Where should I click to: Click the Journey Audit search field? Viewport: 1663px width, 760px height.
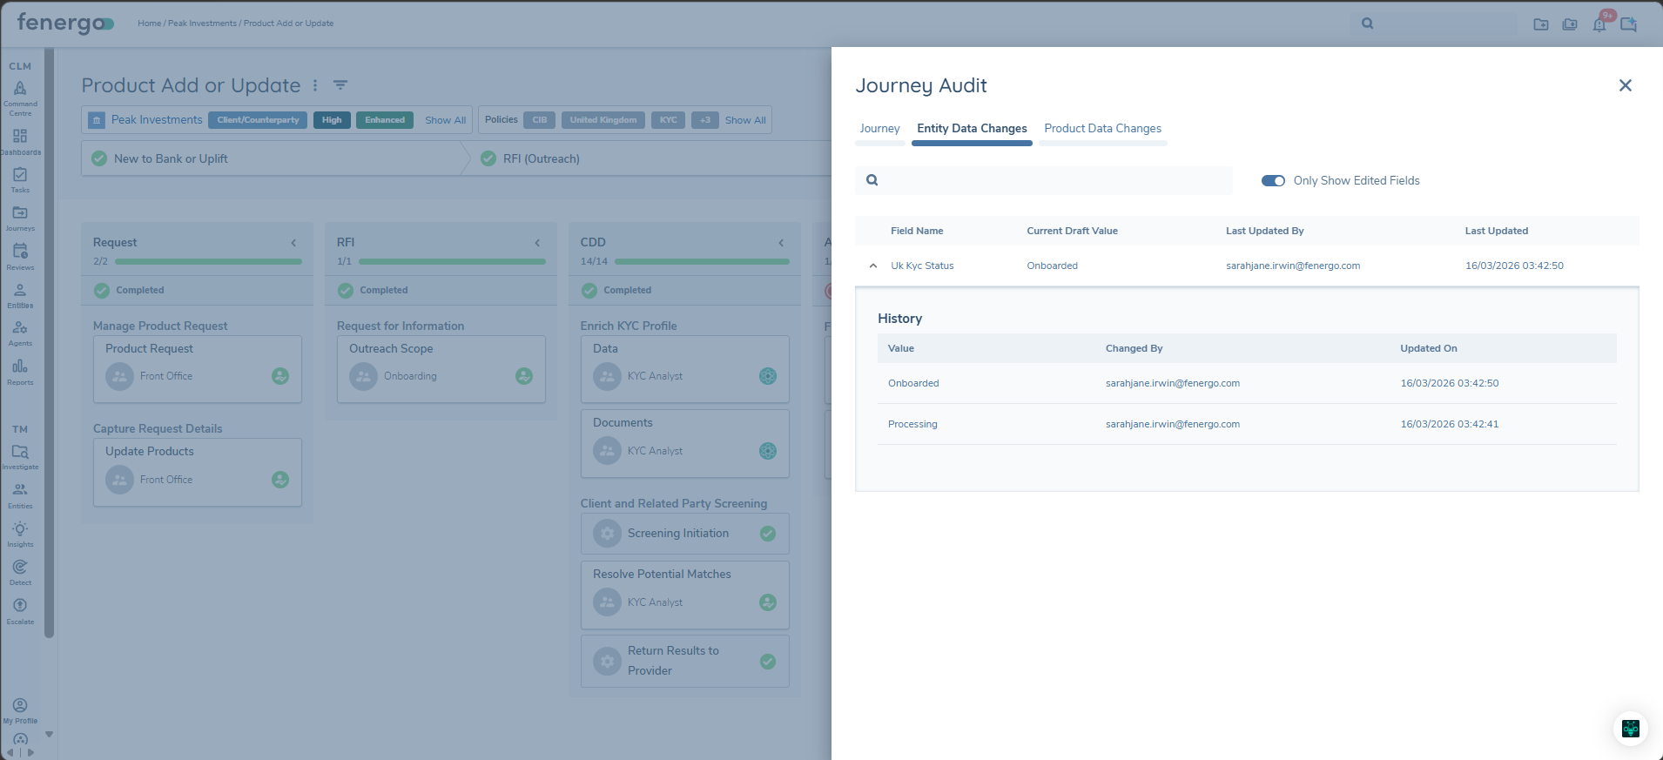coord(1044,180)
